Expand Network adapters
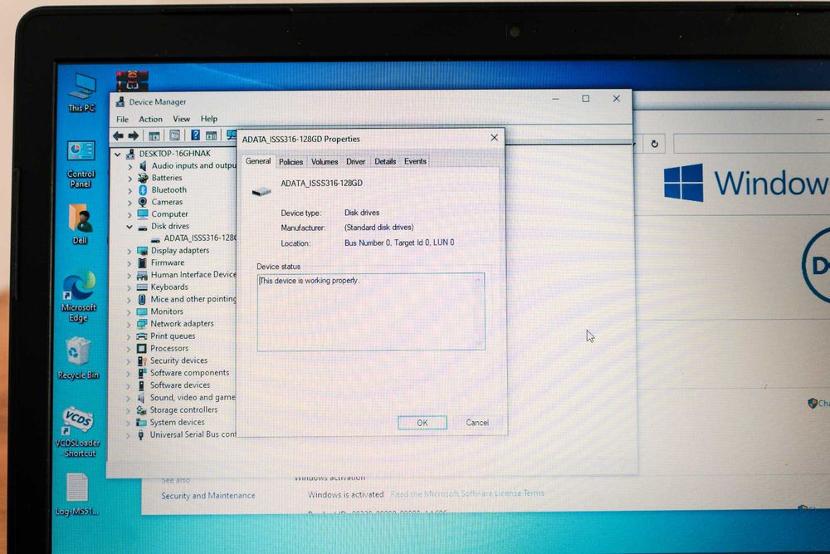Screen dimensions: 830x554 point(129,324)
